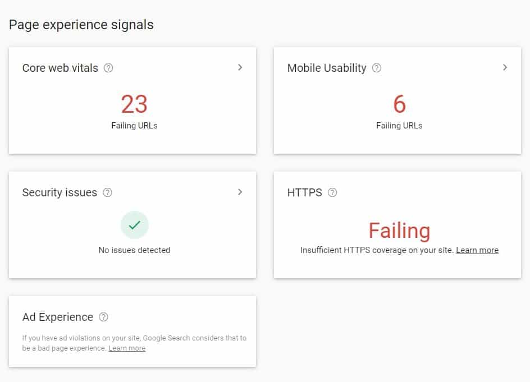
Task: Click the Page experience signals heading
Action: tap(81, 25)
